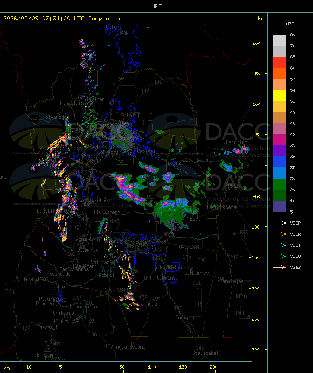Pick the light blue 30-35 dBZ swatch

pos(279,173)
